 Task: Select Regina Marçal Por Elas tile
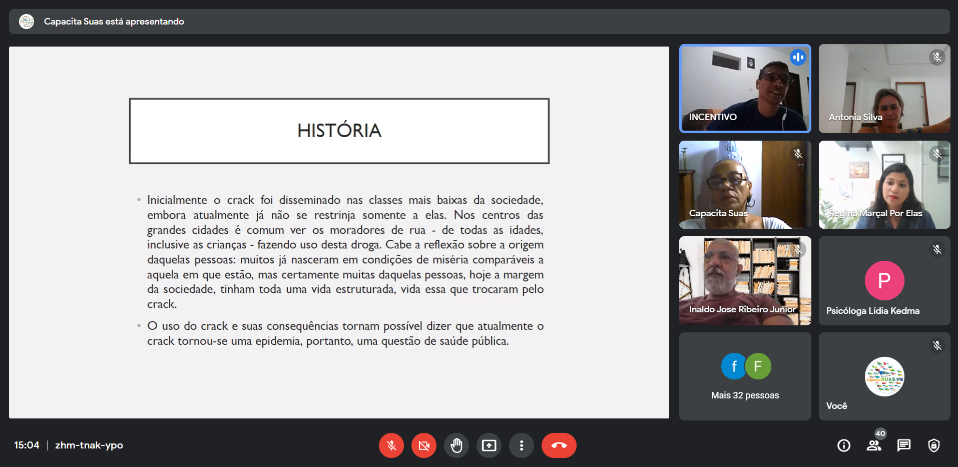pos(884,185)
